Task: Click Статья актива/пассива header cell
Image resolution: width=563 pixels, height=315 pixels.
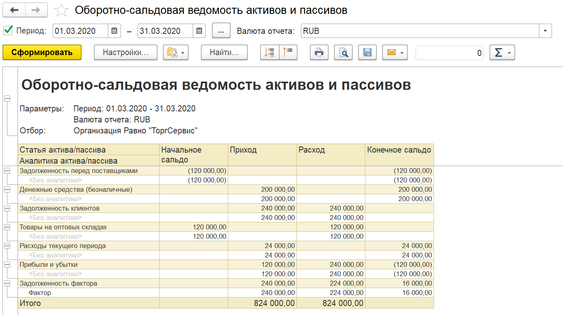Action: tap(89, 149)
